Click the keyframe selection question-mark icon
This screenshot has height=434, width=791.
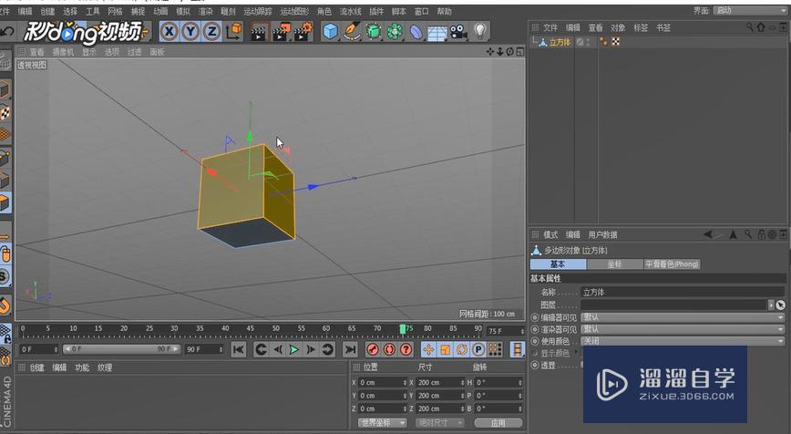(x=406, y=349)
